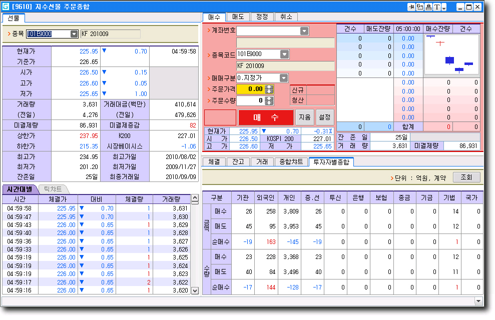Click into the 주문수량 input field
Screen dimensions: 495x320
(x=250, y=101)
